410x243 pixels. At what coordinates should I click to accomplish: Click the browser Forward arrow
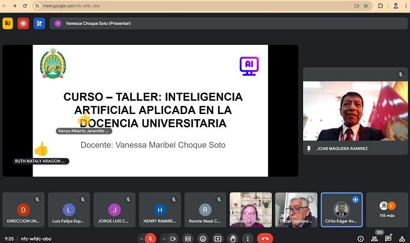click(14, 6)
